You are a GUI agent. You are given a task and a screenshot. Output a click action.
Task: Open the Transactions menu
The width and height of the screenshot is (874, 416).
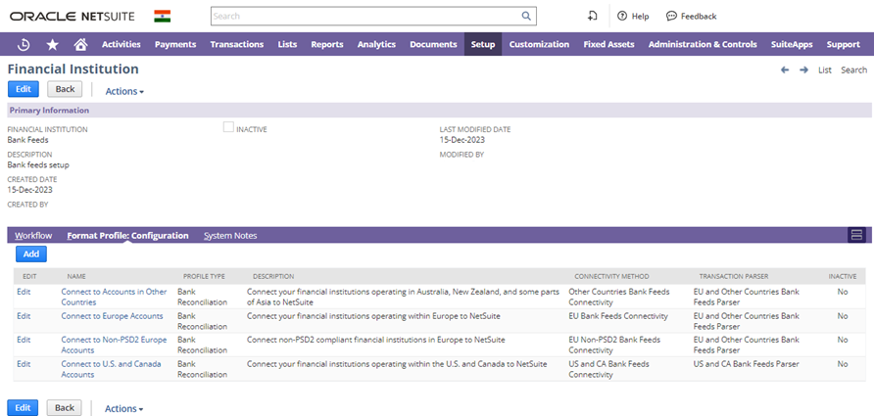(x=237, y=45)
